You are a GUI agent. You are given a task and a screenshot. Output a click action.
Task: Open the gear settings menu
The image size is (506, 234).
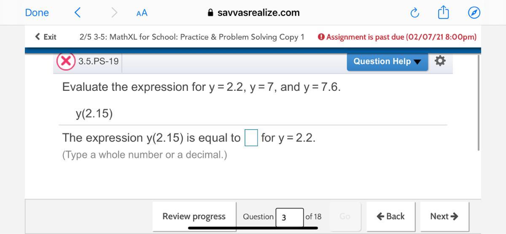tap(440, 61)
